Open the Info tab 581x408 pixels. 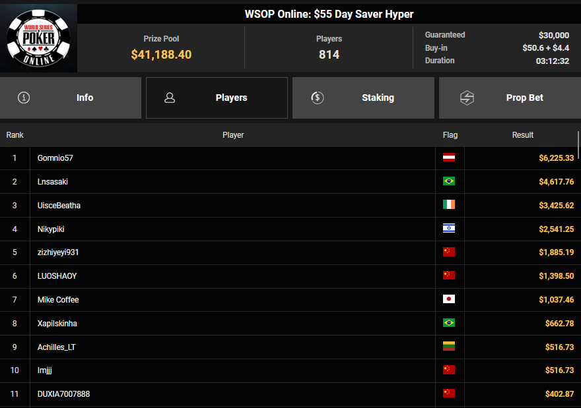click(x=71, y=98)
